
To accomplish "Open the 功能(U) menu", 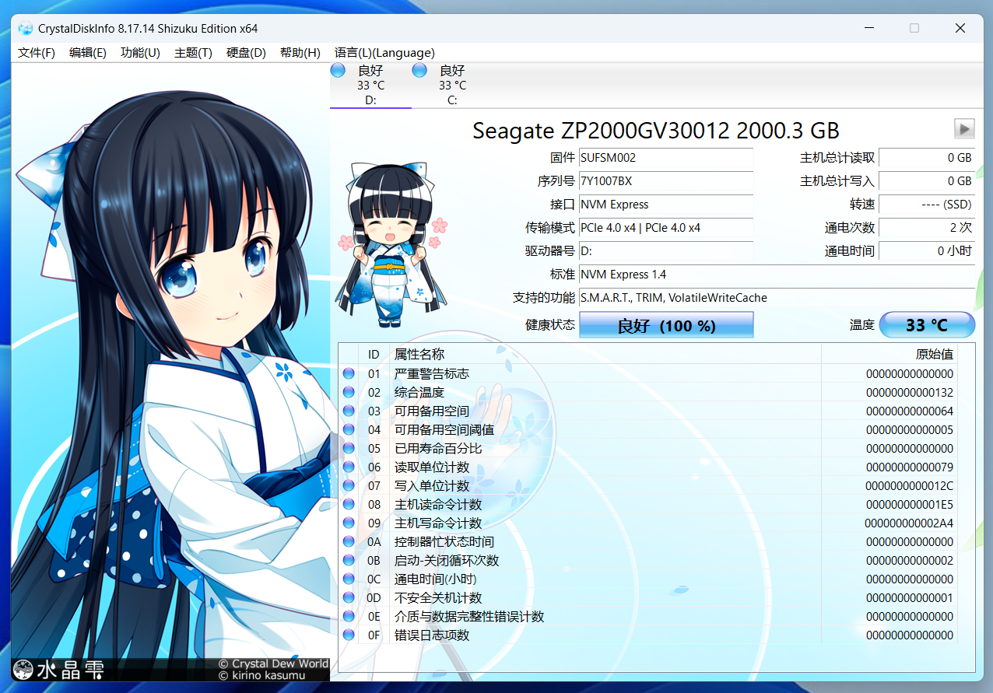I will pos(140,53).
